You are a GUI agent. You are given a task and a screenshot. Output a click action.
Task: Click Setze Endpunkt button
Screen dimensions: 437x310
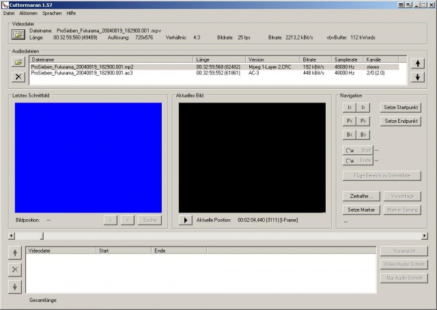pos(401,121)
